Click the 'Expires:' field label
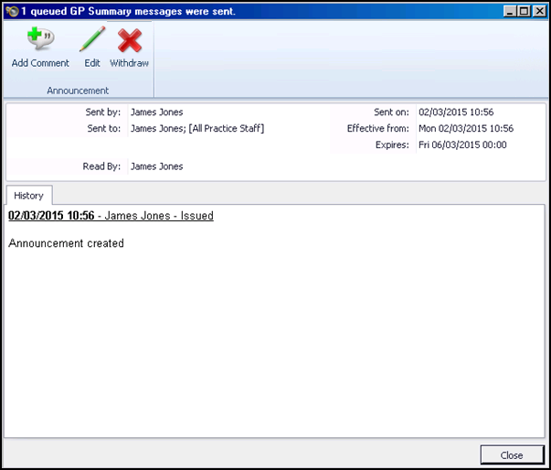Image resolution: width=551 pixels, height=470 pixels. coord(392,145)
